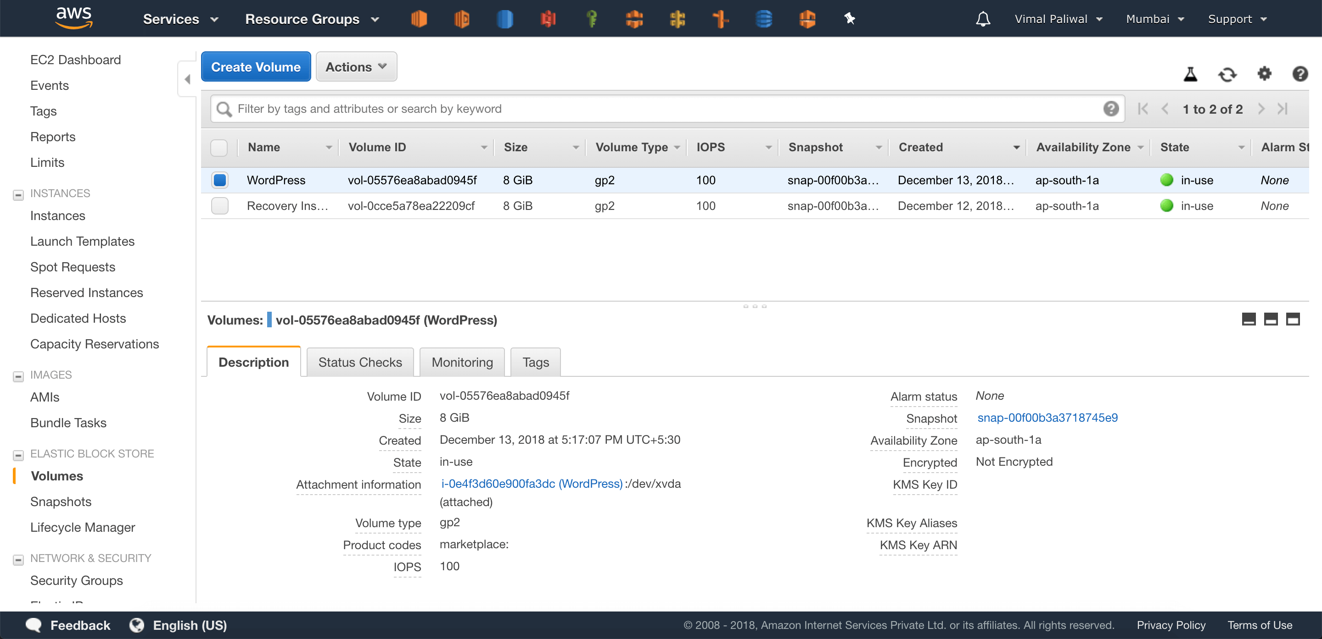Open the Mumbai region dropdown

click(1155, 19)
